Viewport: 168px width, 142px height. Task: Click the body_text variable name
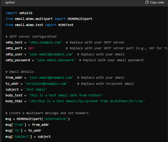click(14, 95)
